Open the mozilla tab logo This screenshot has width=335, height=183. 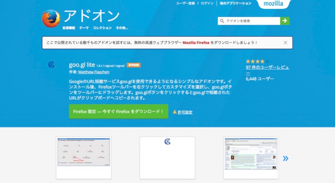click(273, 3)
